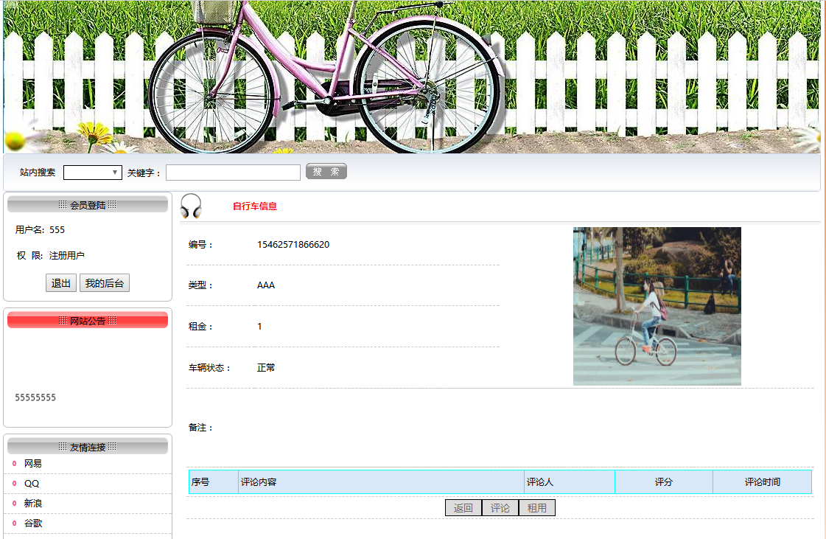
Task: Open the 新浪 friendly link
Action: [32, 504]
